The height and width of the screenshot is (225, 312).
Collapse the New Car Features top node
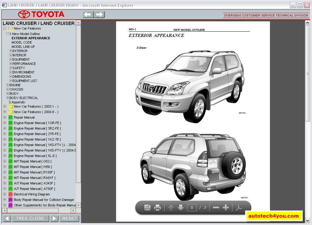coord(5,28)
